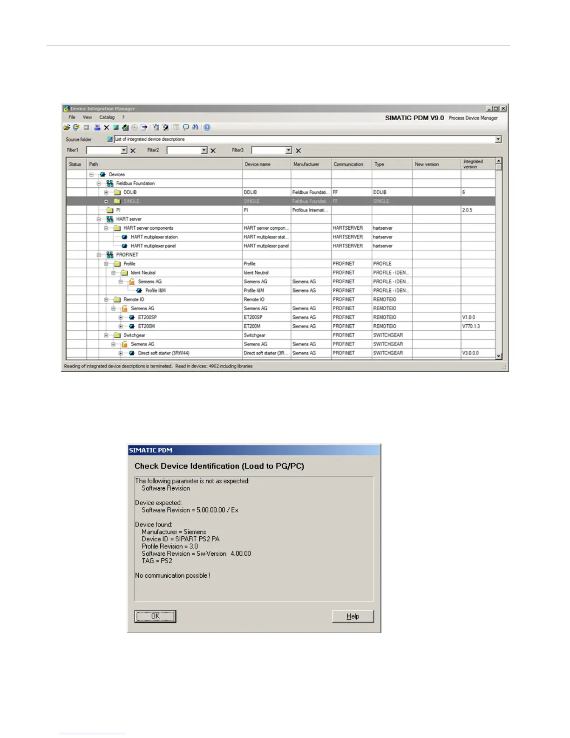This screenshot has height=738, width=570.
Task: Open the ? help menu
Action: coord(123,117)
